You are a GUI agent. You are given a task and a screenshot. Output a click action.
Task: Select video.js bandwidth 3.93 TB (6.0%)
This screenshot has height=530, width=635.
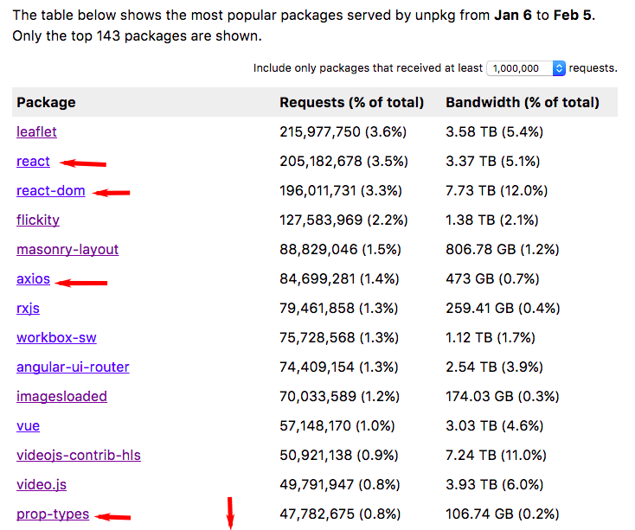[x=495, y=485]
